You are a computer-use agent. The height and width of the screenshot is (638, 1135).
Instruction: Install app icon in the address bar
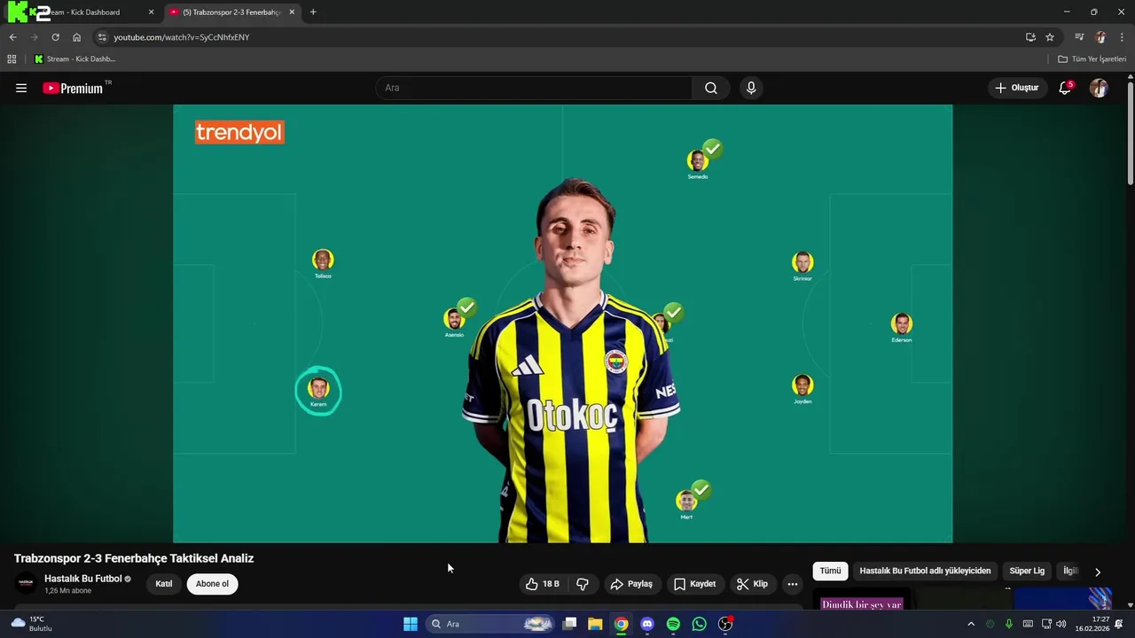1030,37
